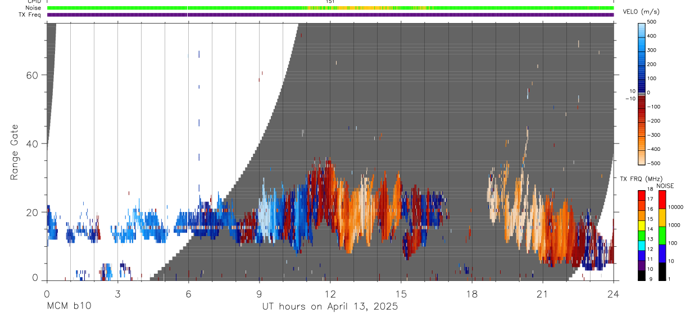
Task: Click the '1000' label on the NOISE scale
Action: pyautogui.click(x=674, y=225)
